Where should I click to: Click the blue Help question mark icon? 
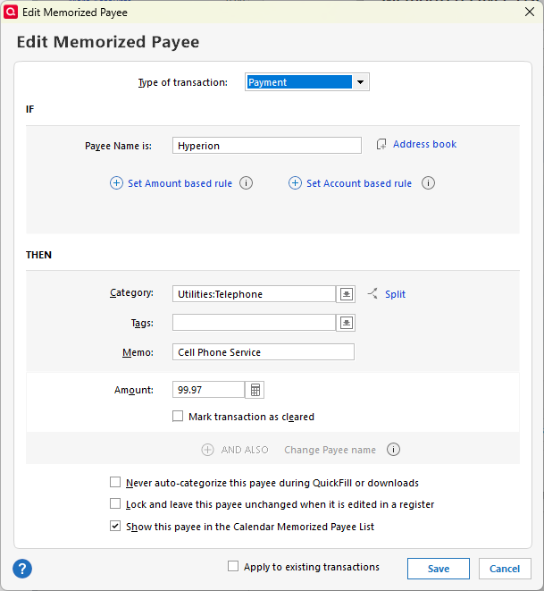point(22,569)
